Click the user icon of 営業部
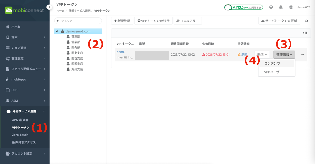The image size is (315, 164). pyautogui.click(x=68, y=42)
